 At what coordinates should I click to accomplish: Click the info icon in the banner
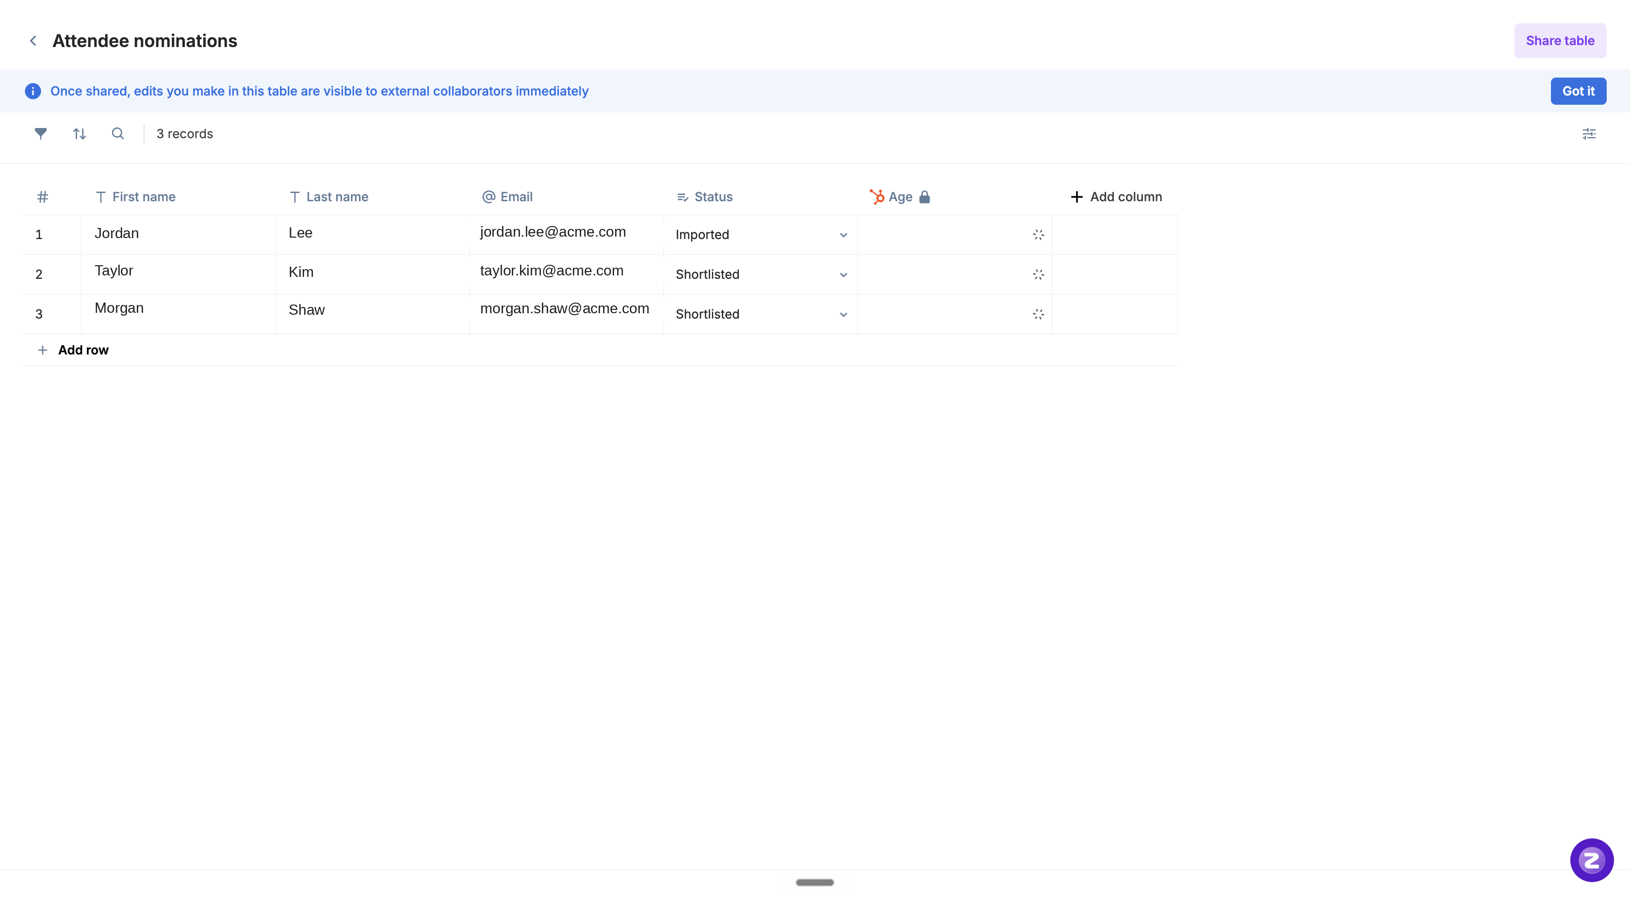point(33,91)
